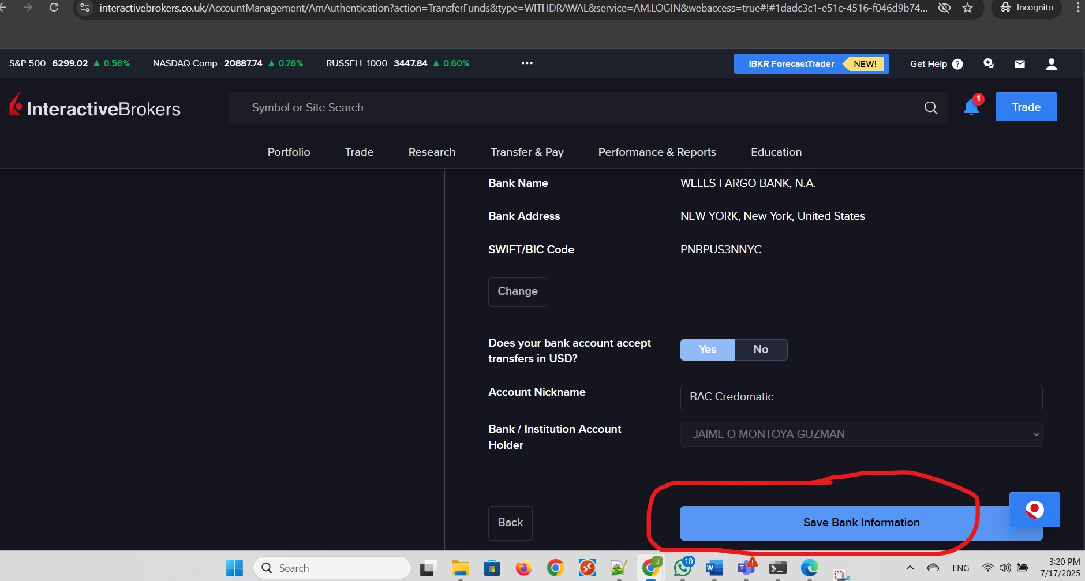The width and height of the screenshot is (1085, 581).
Task: Open WhatsApp from taskbar
Action: tap(683, 568)
